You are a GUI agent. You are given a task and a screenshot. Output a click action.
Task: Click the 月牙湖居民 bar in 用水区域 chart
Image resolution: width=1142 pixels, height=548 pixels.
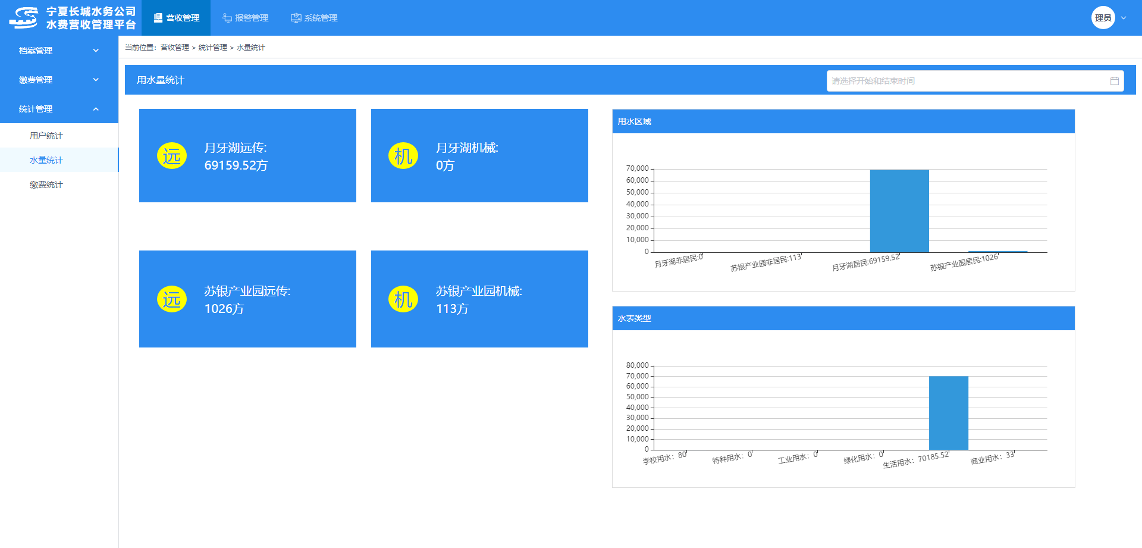[899, 211]
